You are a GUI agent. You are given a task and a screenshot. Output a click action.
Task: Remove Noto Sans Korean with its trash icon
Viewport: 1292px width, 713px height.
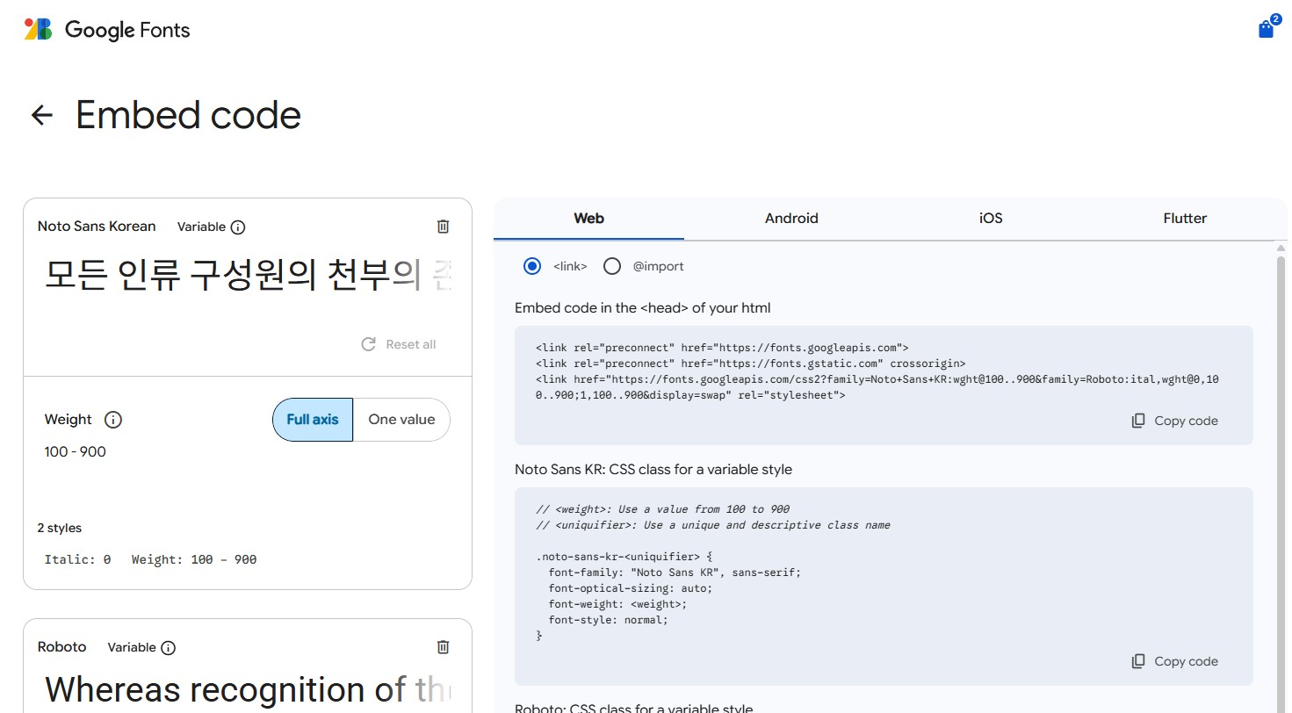[443, 227]
